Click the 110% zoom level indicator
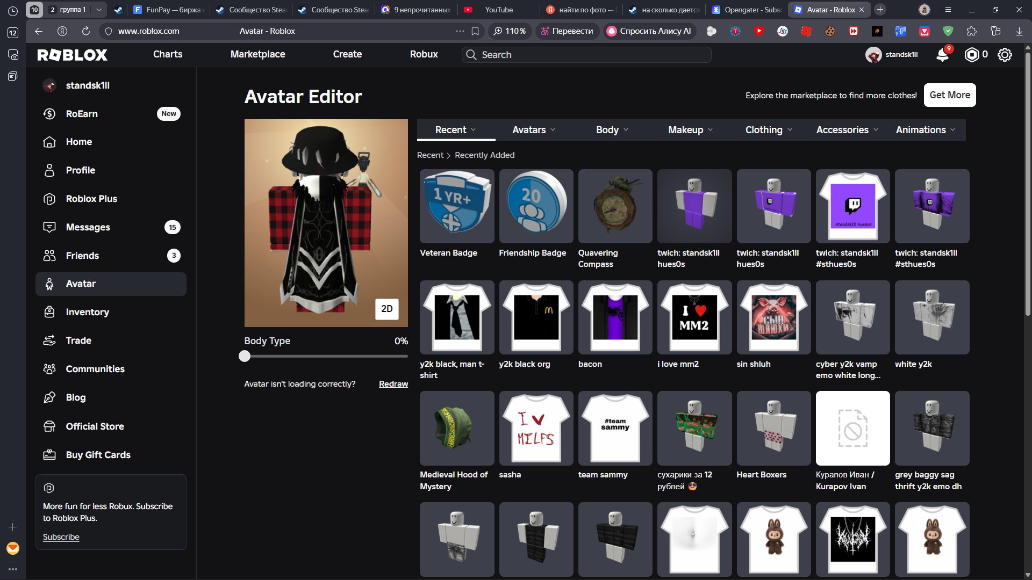 click(510, 31)
